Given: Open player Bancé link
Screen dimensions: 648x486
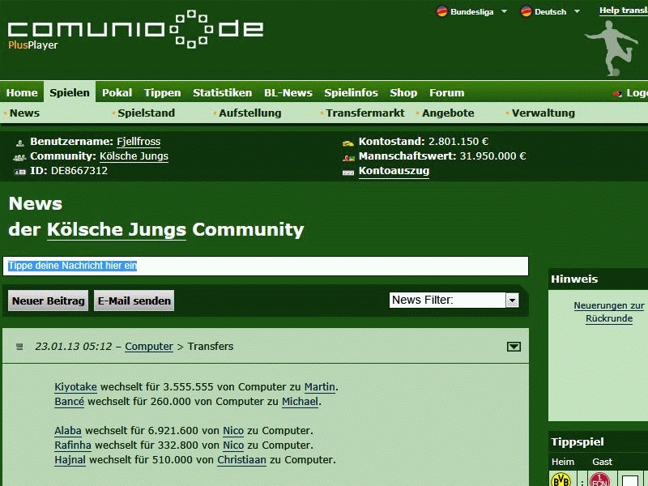Looking at the screenshot, I should (69, 402).
